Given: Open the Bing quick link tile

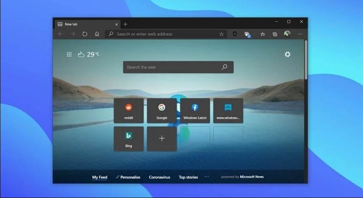Looking at the screenshot, I should (129, 139).
